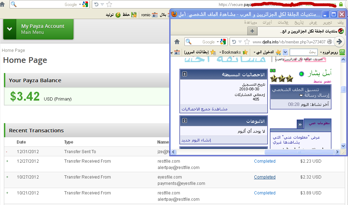Click the green online status dot beside أمل بشار

pos(301,74)
